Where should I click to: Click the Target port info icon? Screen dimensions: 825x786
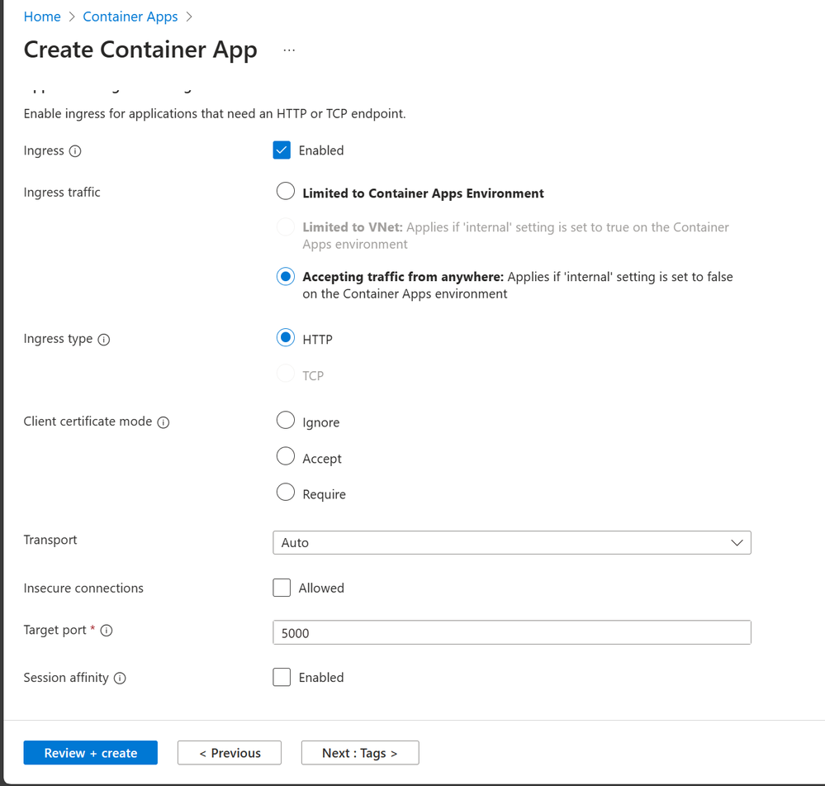tap(107, 631)
